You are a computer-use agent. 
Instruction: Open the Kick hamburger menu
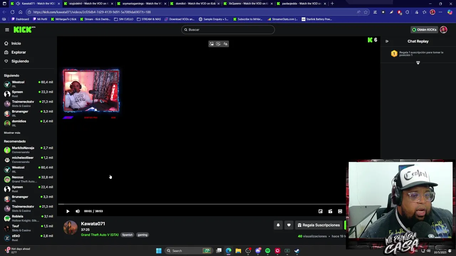[7, 30]
